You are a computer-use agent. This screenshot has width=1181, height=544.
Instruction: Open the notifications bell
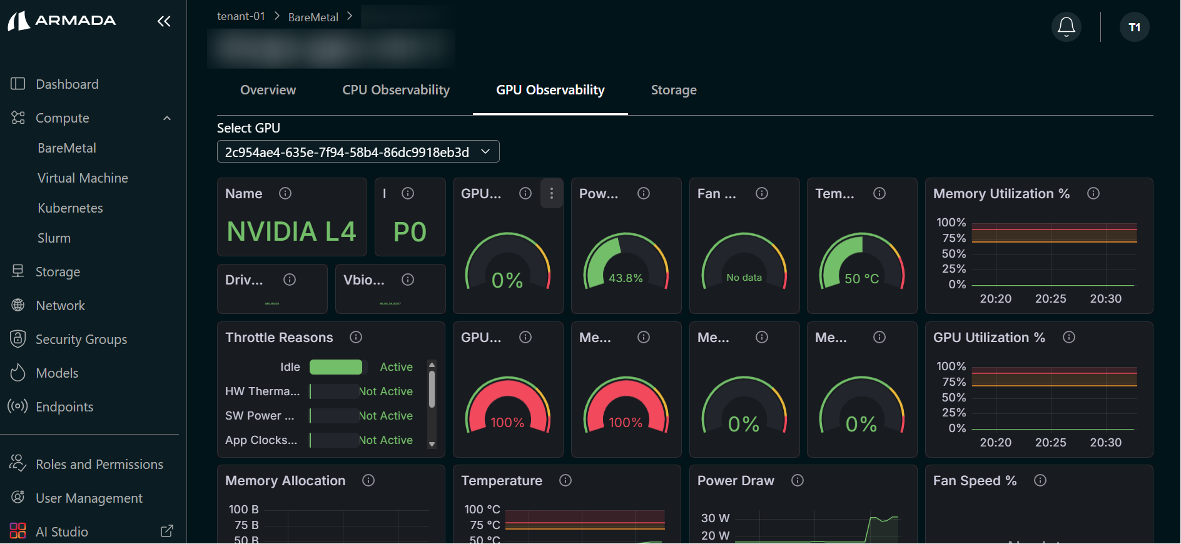tap(1067, 27)
